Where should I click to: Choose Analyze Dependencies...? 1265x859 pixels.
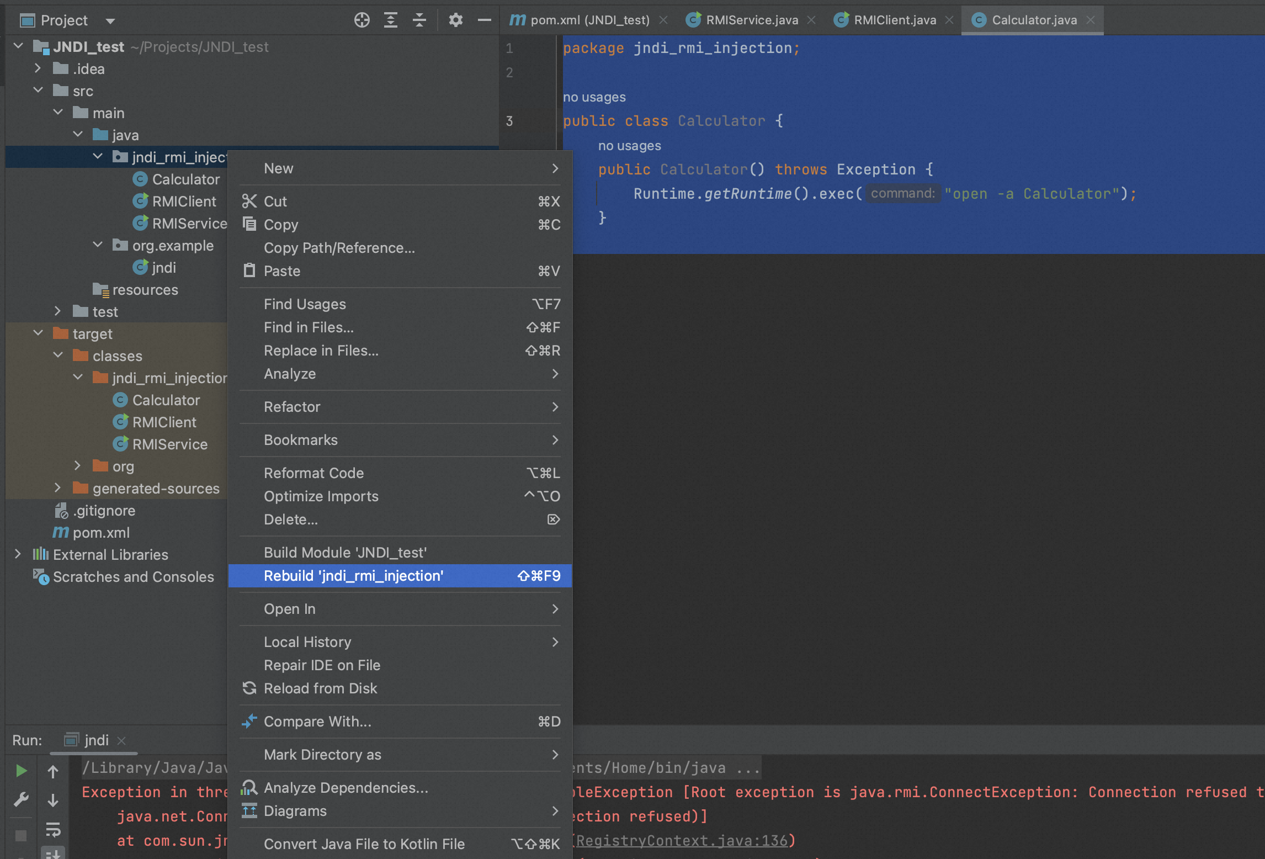pos(400,788)
